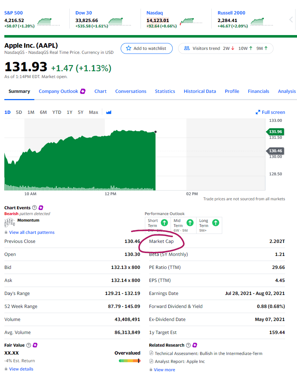This screenshot has height=381, width=297.
Task: Open the Financials tab
Action: tap(258, 91)
